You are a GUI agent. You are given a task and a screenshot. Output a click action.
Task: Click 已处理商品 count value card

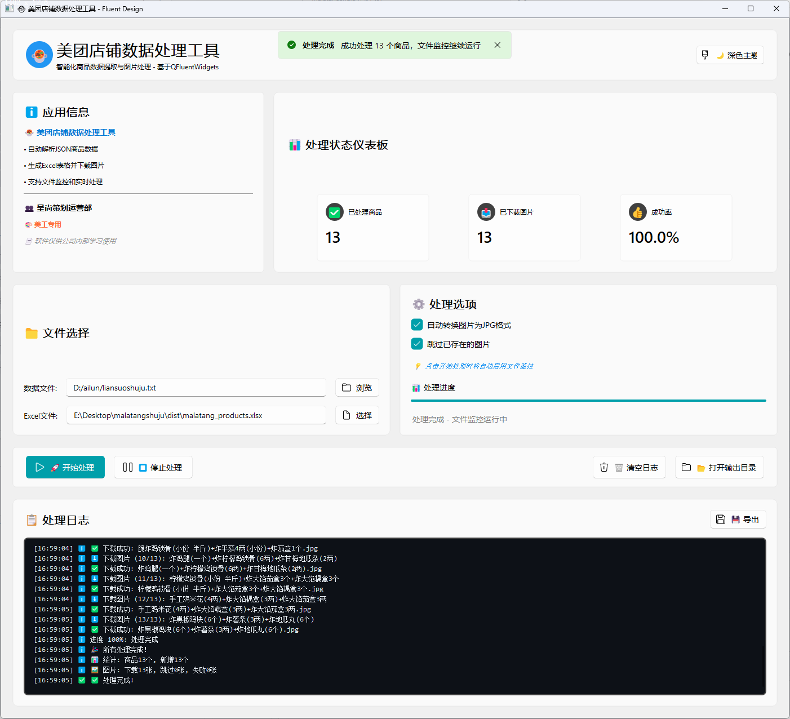(373, 228)
